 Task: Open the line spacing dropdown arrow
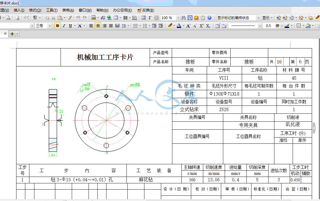tap(128, 26)
